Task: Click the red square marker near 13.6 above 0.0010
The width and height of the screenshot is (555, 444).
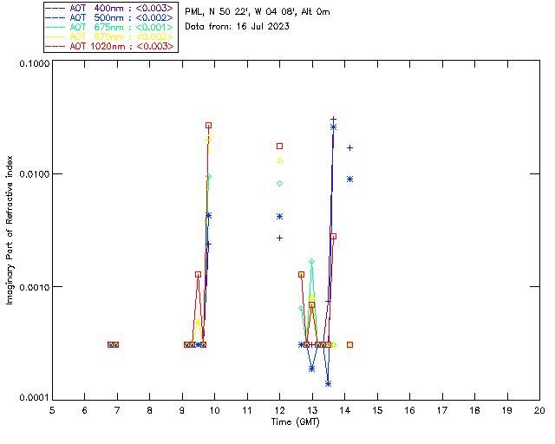Action: click(x=333, y=236)
